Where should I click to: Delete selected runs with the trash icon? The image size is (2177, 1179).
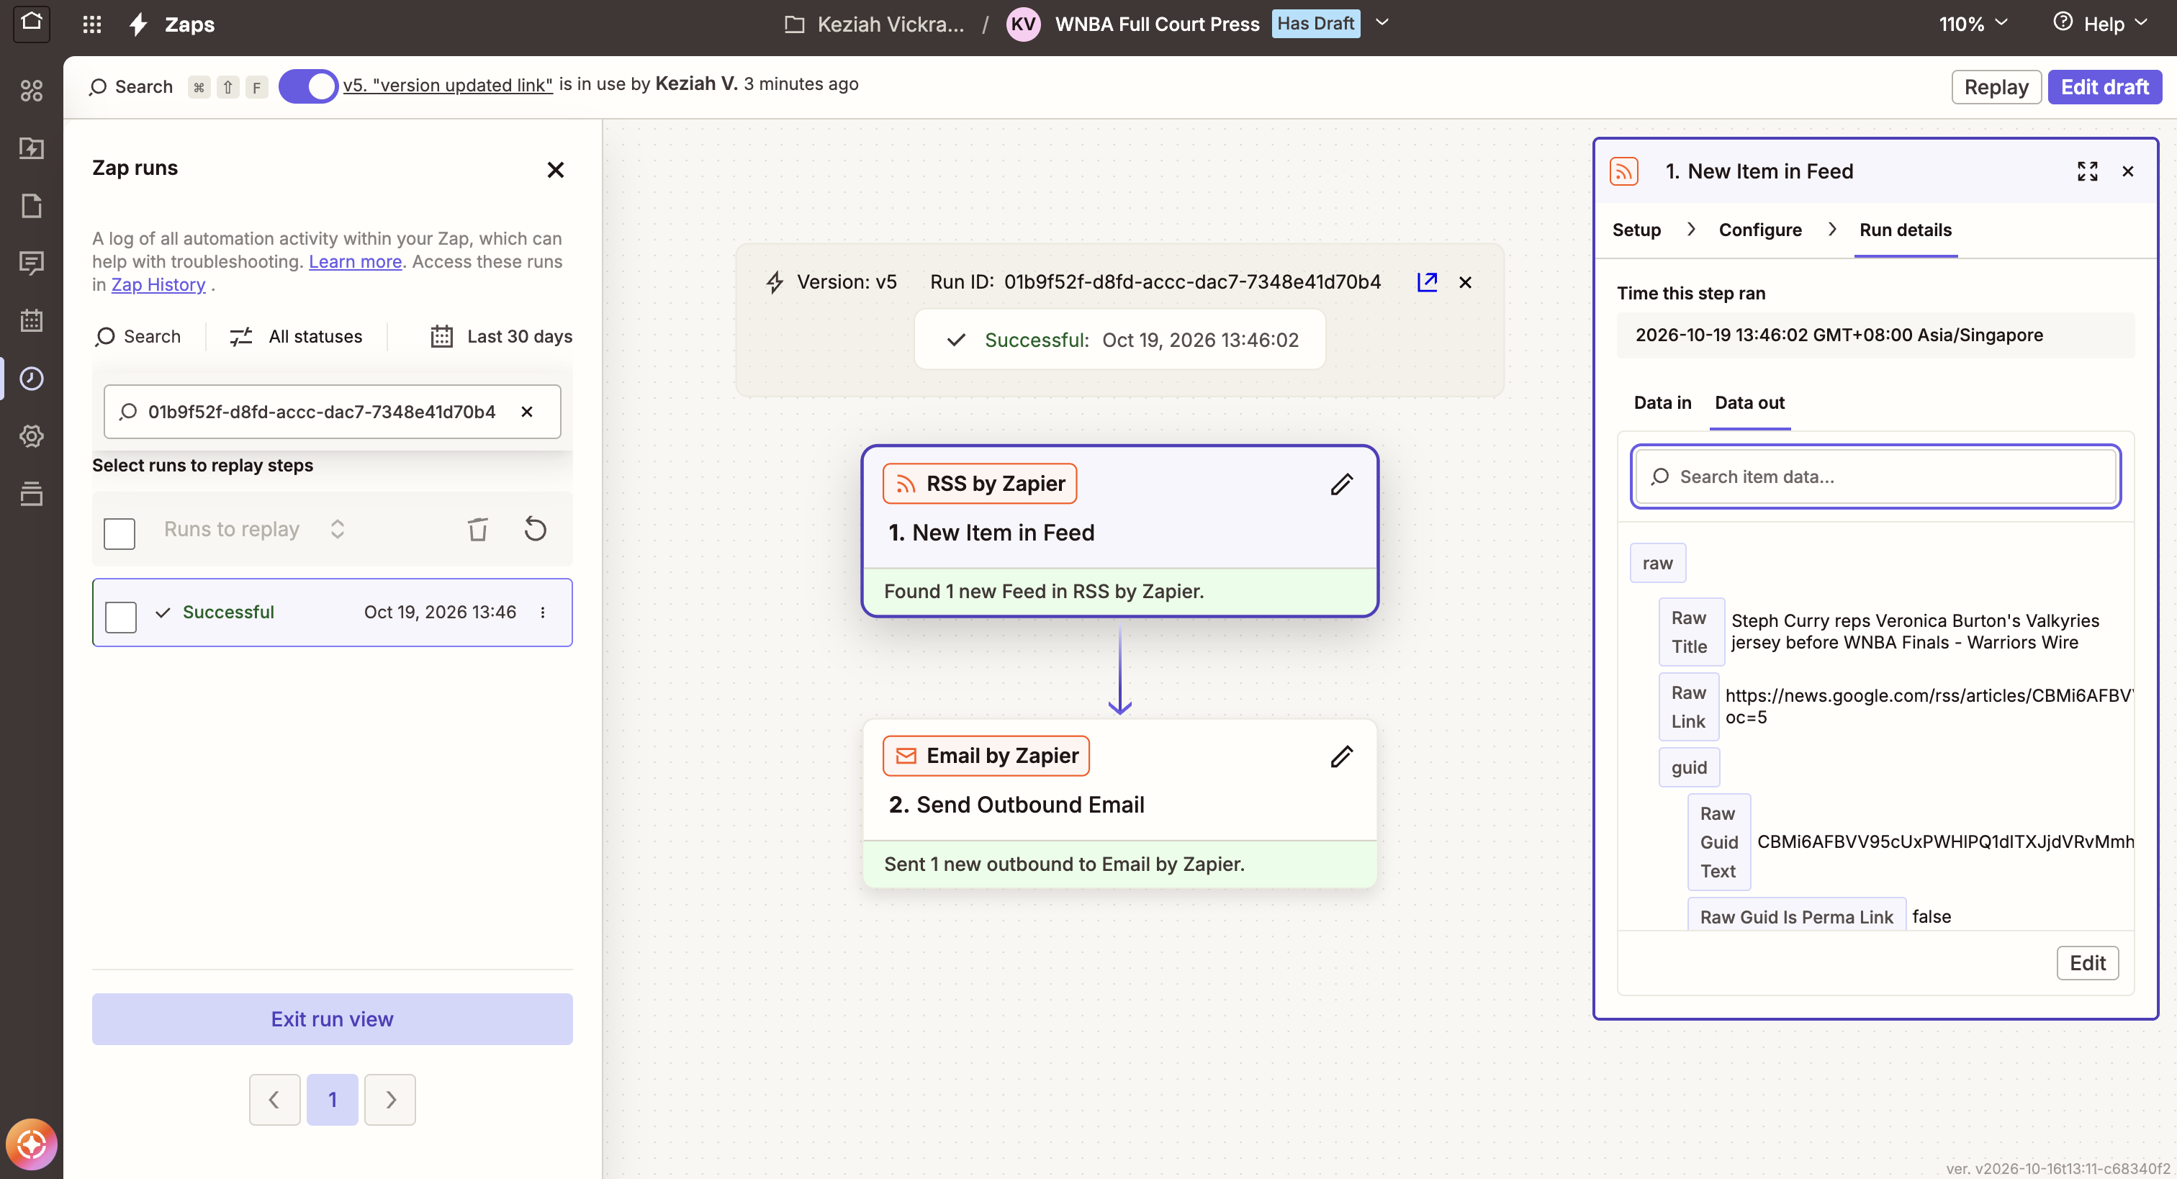point(477,529)
